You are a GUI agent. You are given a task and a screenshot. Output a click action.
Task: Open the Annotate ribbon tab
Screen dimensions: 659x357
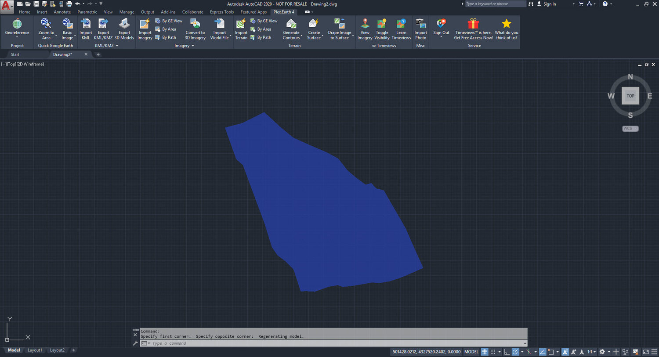point(62,12)
